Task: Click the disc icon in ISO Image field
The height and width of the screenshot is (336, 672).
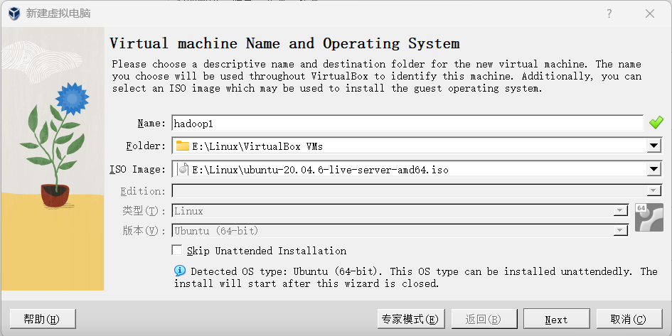Action: 183,169
